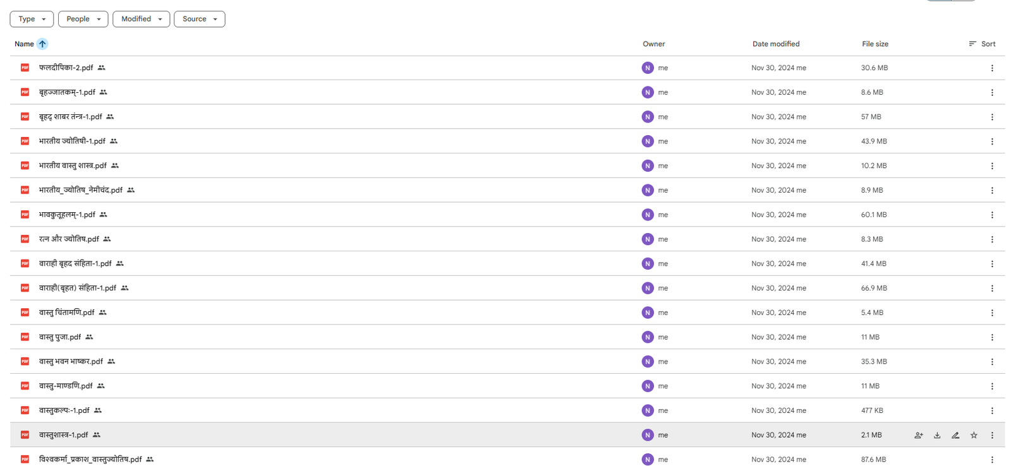
Task: Open more actions for रत्न और ज्योतिष.pdf
Action: pyautogui.click(x=992, y=239)
